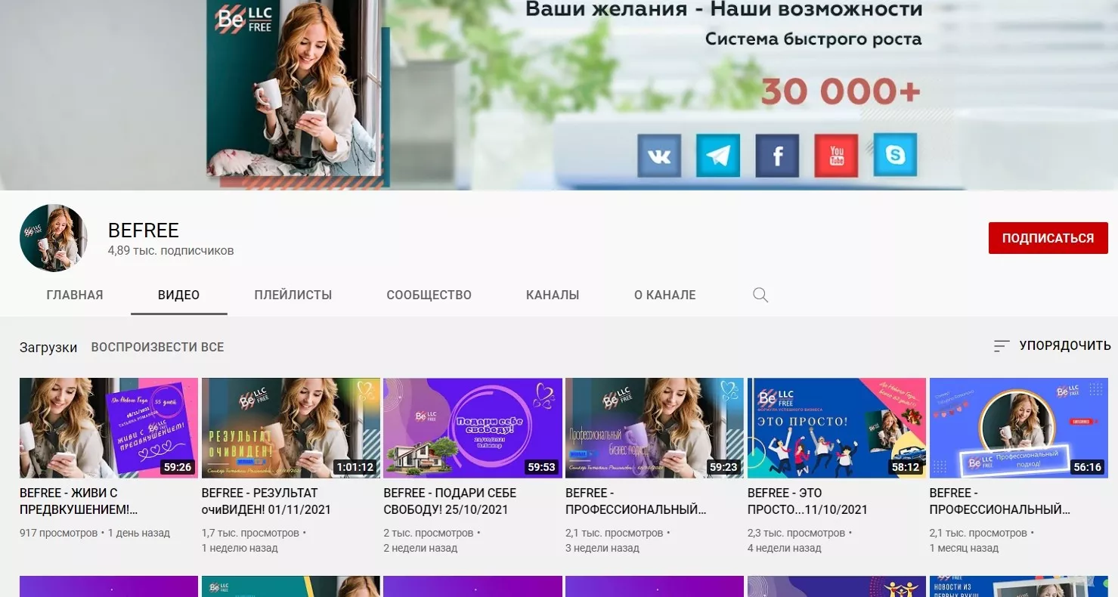Open the УПОРЯДОЧИТЬ sort dropdown

(x=1051, y=346)
